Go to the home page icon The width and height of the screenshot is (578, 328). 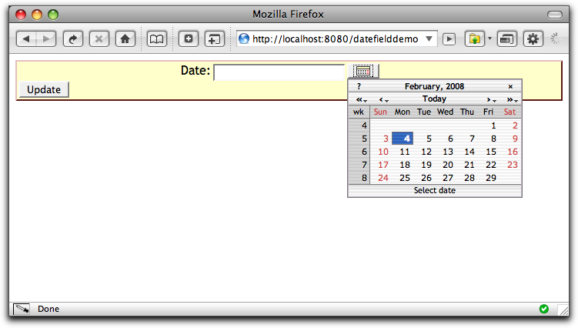(x=125, y=38)
